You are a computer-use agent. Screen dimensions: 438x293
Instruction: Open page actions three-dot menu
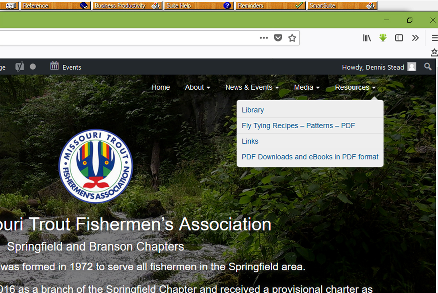coord(264,38)
